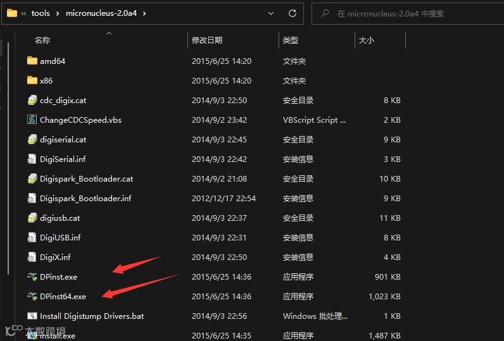Sort by the 名称 column header
Image resolution: width=504 pixels, height=341 pixels.
click(42, 40)
